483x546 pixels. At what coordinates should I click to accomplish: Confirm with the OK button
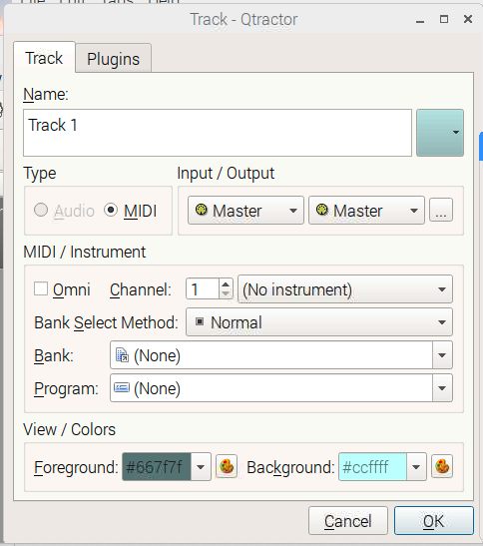[434, 521]
